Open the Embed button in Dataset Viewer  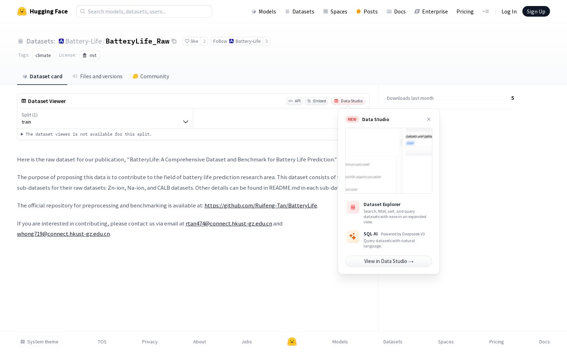coord(316,101)
